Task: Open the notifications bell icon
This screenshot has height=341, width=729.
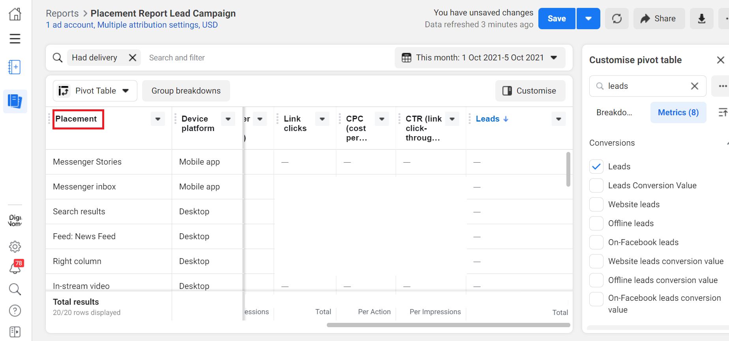Action: pos(15,268)
